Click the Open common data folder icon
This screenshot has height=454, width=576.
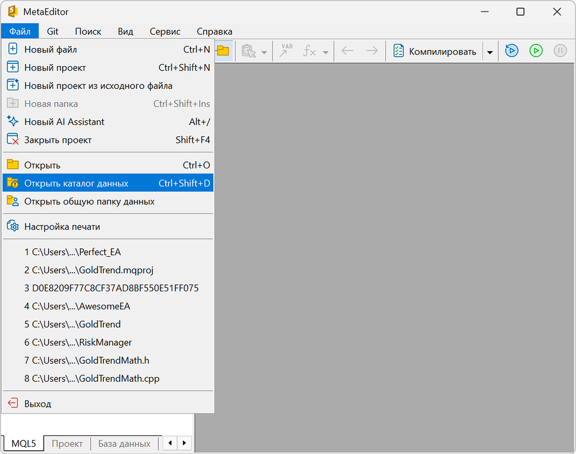coord(13,200)
